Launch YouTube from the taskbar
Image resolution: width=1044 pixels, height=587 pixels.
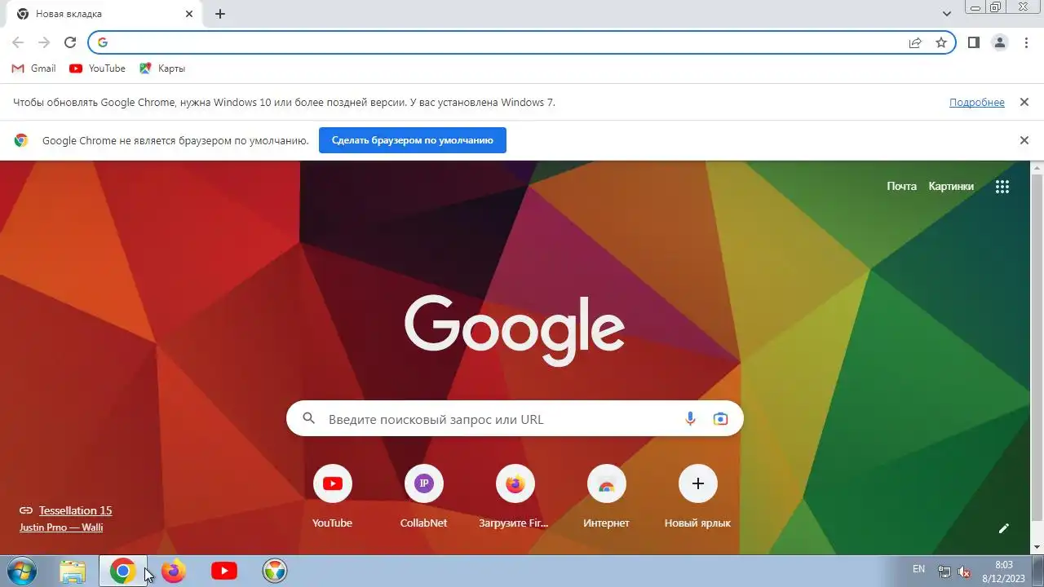224,572
